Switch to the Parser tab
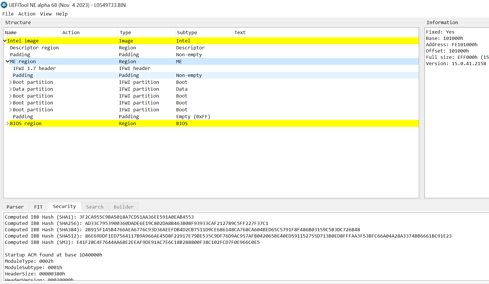Viewport: 489px width, 284px height. [x=15, y=207]
